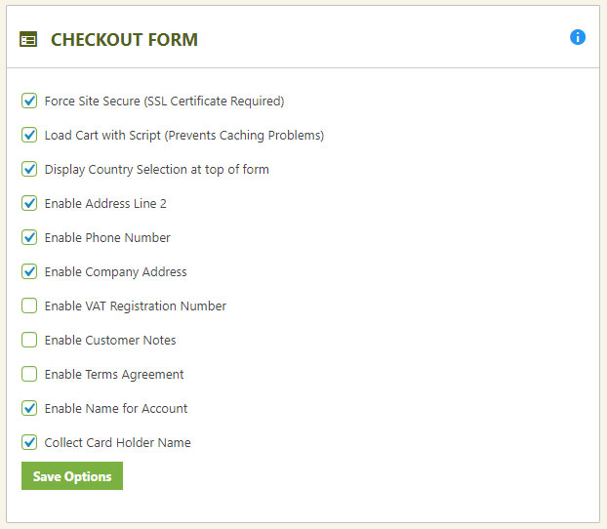Click the Enable Customer Notes label
This screenshot has width=607, height=529.
[x=110, y=340]
